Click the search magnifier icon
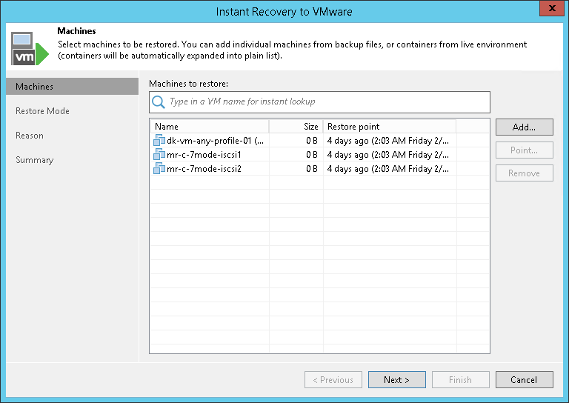This screenshot has height=403, width=569. [159, 102]
